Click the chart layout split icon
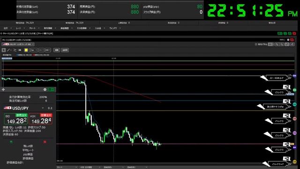300x169 pixels. pos(271,44)
